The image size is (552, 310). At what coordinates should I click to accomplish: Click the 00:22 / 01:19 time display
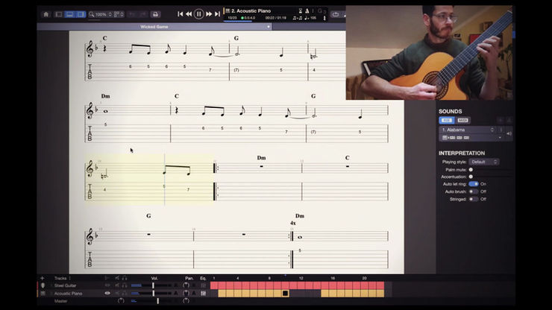coord(276,18)
